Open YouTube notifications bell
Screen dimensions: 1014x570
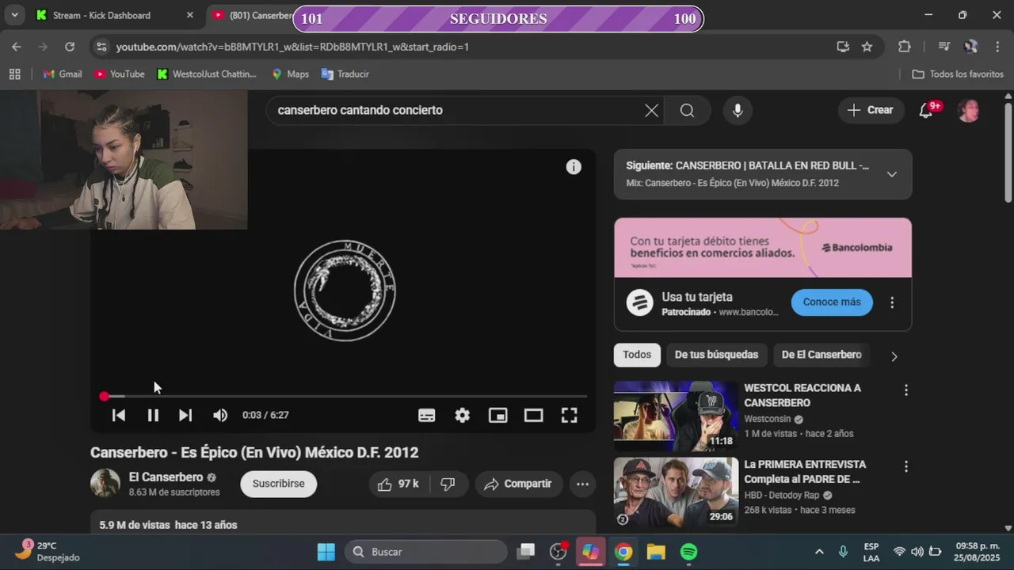(926, 111)
